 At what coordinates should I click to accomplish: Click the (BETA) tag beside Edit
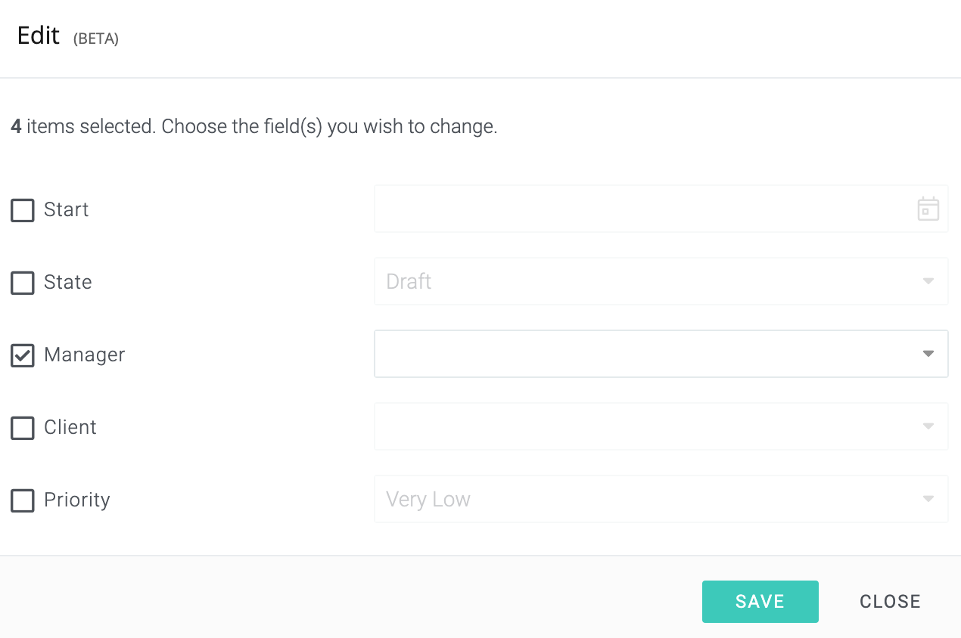pyautogui.click(x=96, y=39)
